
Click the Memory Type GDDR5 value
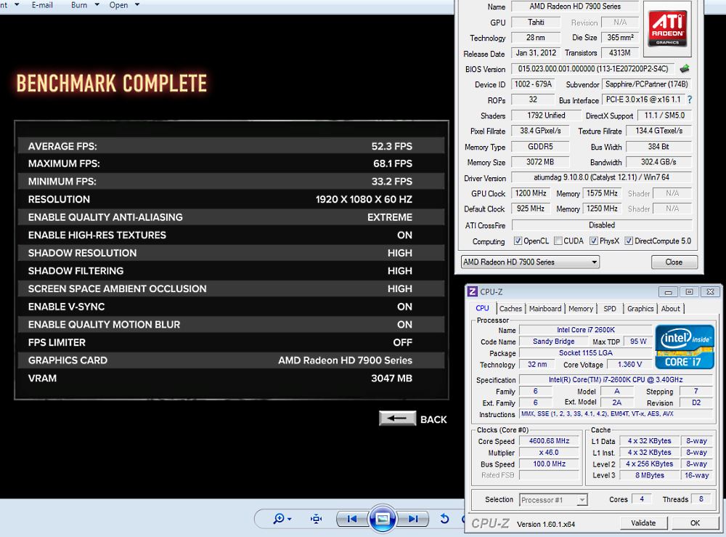click(540, 146)
